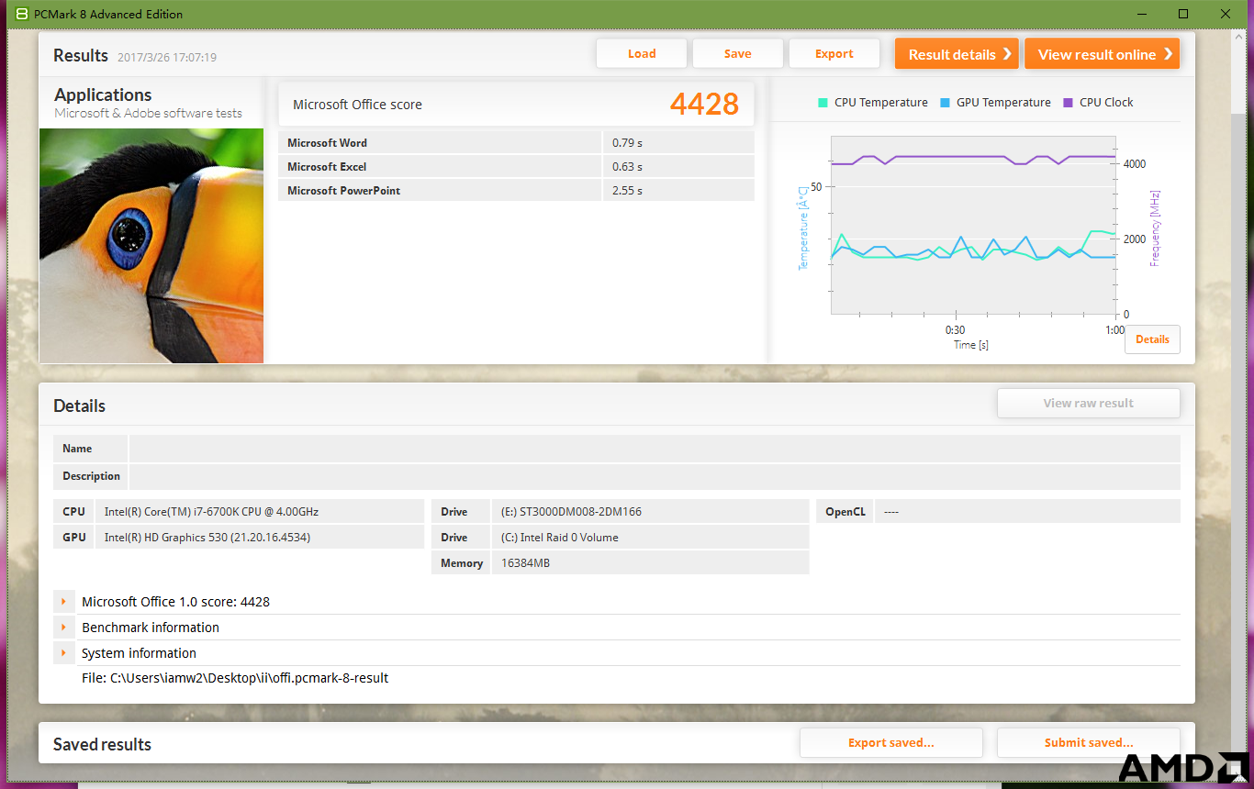Close the PCMark 8 window
The width and height of the screenshot is (1254, 789).
(x=1226, y=14)
